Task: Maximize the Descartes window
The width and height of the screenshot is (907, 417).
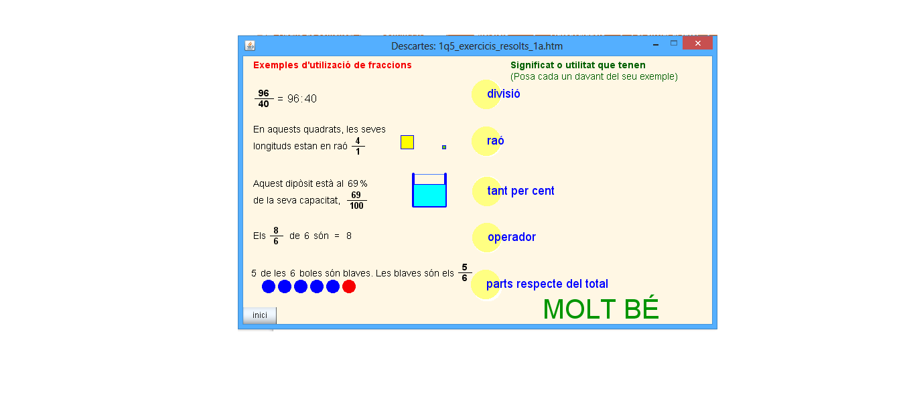Action: click(x=674, y=43)
